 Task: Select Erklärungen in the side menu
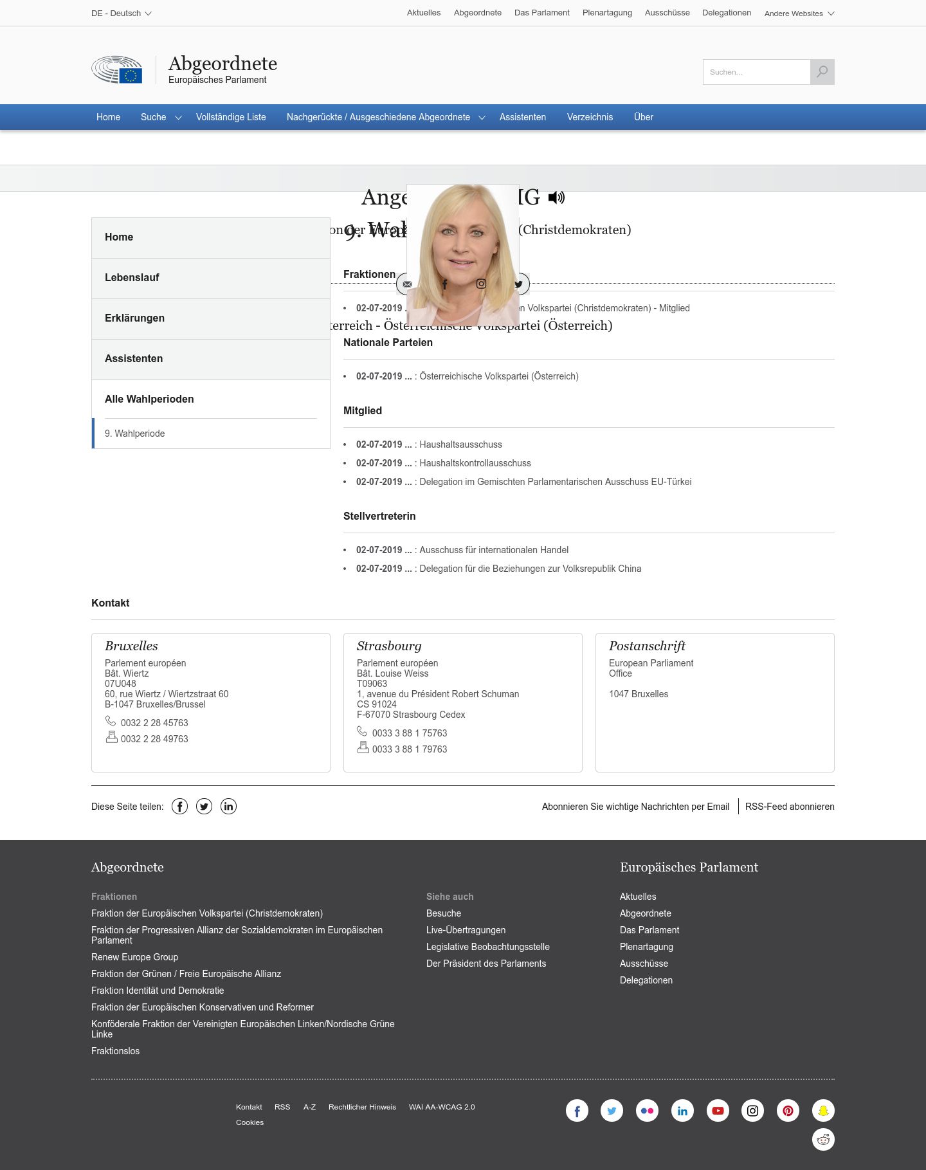(x=211, y=318)
